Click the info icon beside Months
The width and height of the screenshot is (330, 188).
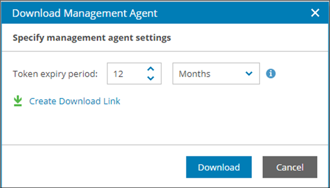point(271,74)
